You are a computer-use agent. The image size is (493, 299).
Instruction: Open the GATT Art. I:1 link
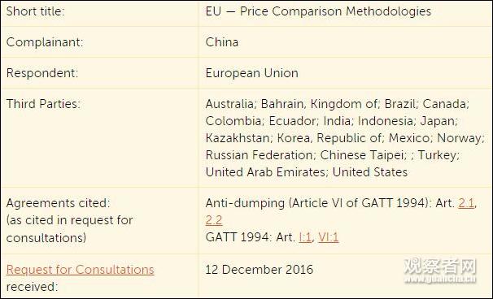pyautogui.click(x=305, y=237)
